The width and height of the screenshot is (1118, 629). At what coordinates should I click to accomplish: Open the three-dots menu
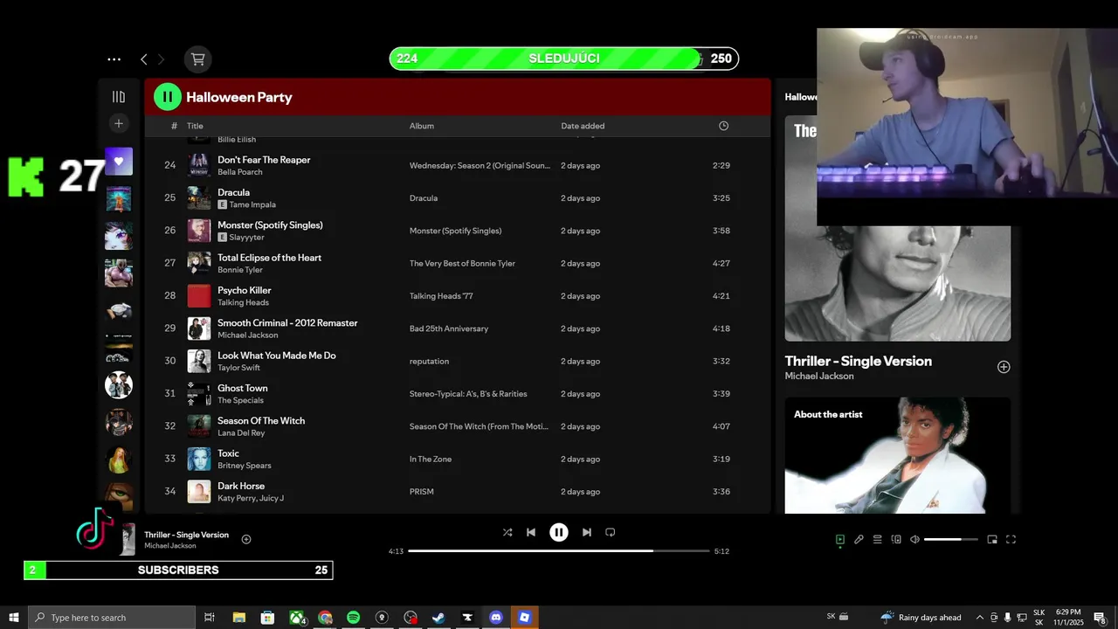pos(114,59)
